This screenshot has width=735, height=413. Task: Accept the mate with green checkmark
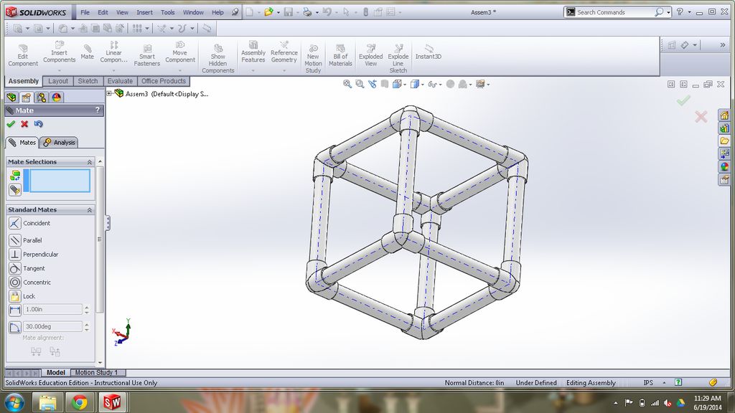[x=11, y=124]
